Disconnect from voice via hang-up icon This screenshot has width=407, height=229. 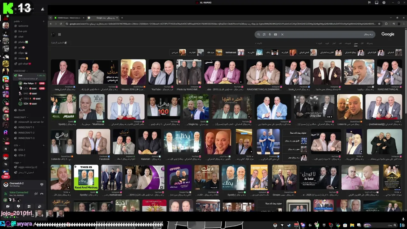pos(42,194)
